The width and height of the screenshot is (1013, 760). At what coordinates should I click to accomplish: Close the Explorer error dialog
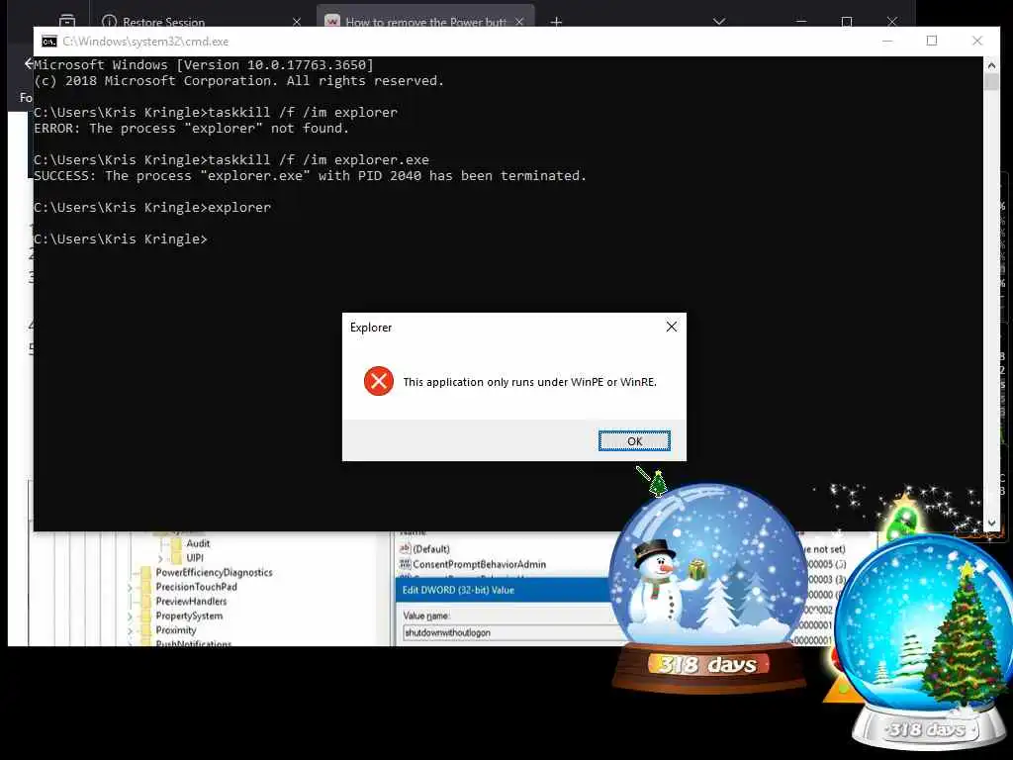click(x=672, y=327)
